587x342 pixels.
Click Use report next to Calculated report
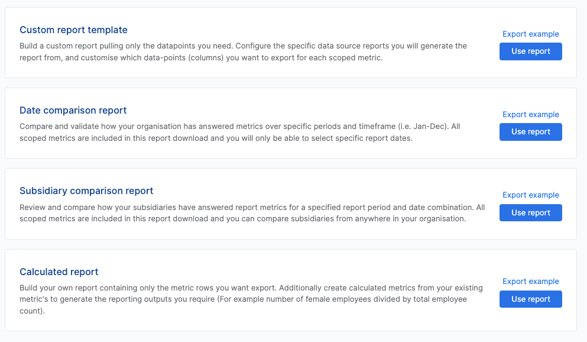pos(530,299)
